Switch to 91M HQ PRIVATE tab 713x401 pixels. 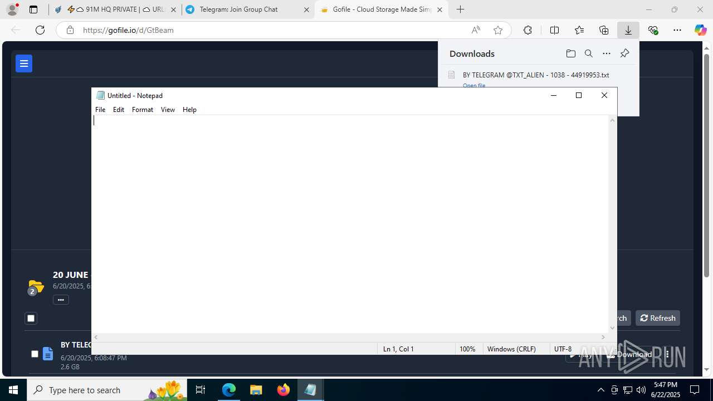tap(115, 9)
